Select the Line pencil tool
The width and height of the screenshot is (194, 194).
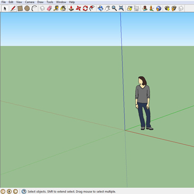pyautogui.click(x=13, y=8)
